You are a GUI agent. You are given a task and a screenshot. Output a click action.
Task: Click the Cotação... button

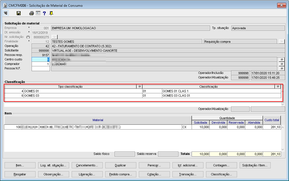pyautogui.click(x=154, y=174)
